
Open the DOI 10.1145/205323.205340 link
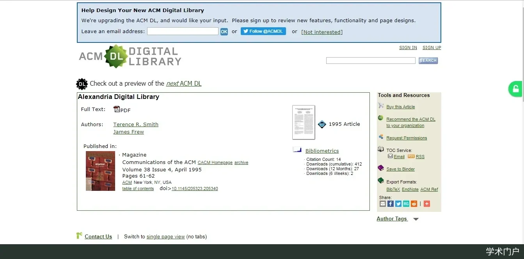pos(195,189)
